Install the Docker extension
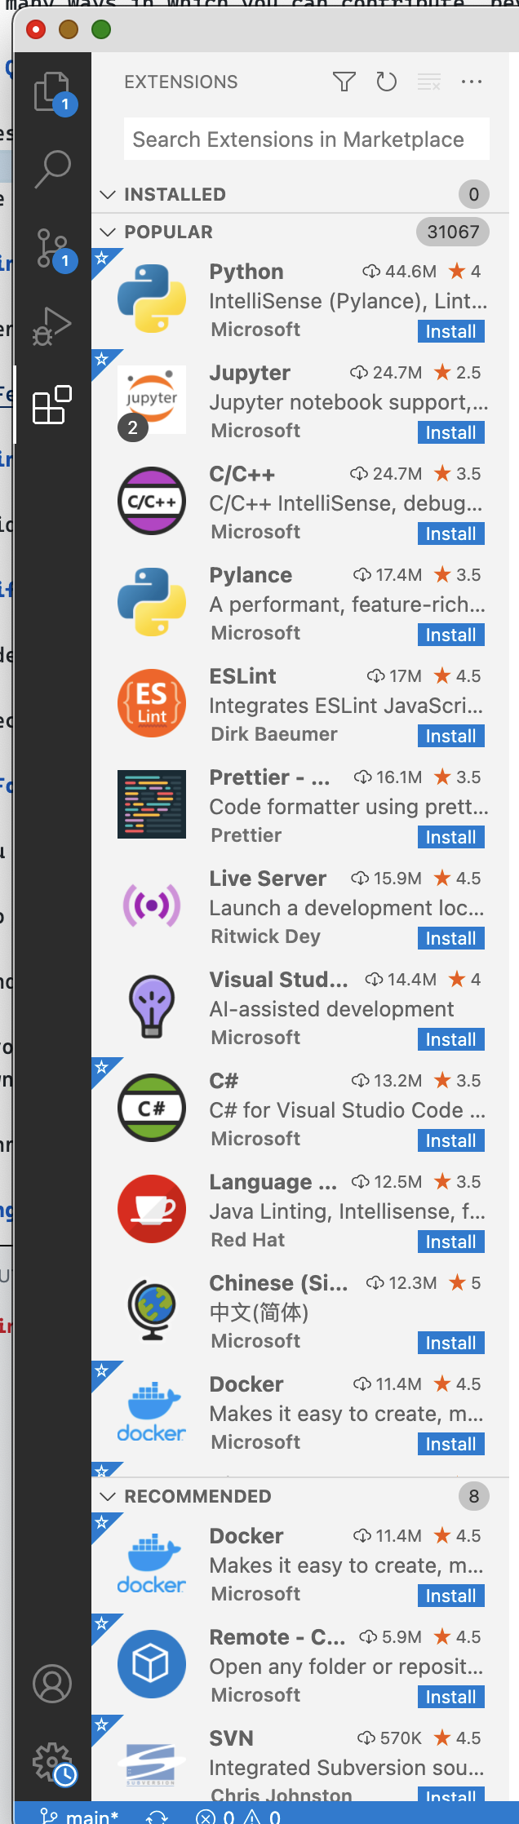The image size is (519, 1824). pos(450,1444)
